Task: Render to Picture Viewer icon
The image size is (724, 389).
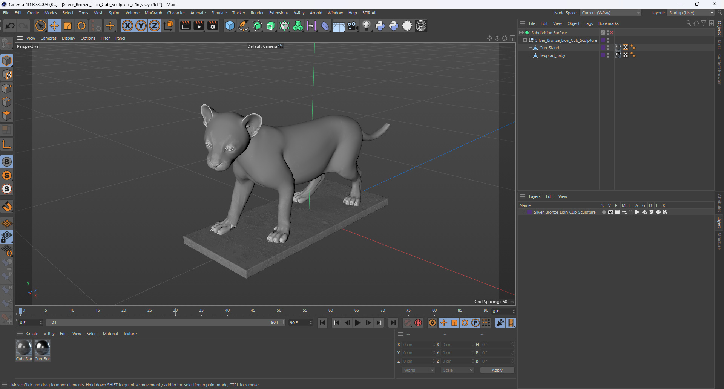Action: tap(199, 26)
